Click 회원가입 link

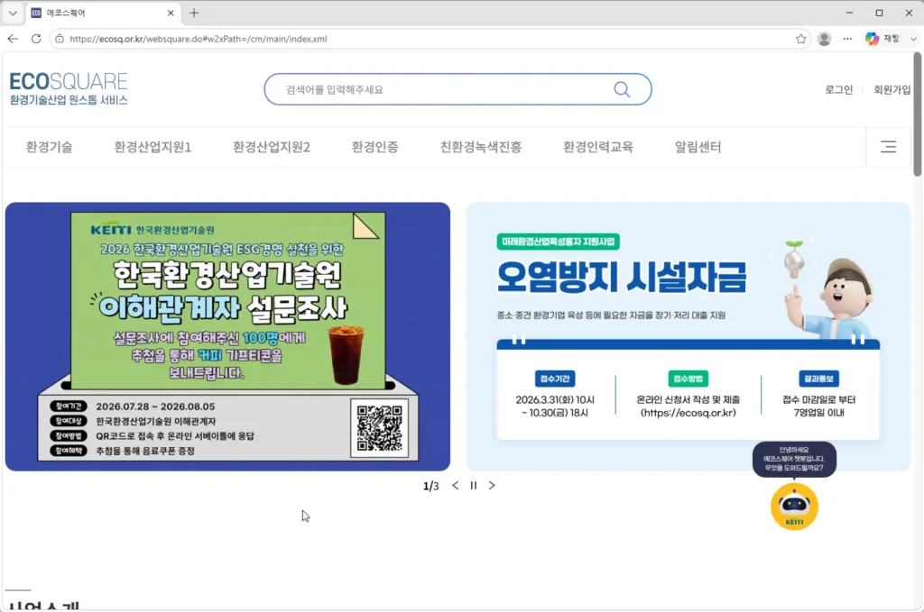(x=892, y=89)
